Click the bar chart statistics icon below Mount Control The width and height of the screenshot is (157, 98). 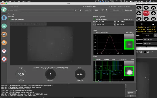(148, 52)
